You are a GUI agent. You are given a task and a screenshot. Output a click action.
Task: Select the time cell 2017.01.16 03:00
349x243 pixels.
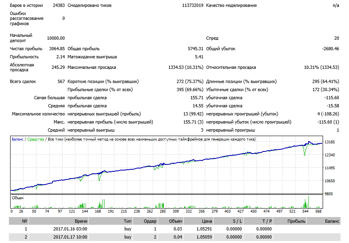pyautogui.click(x=71, y=229)
